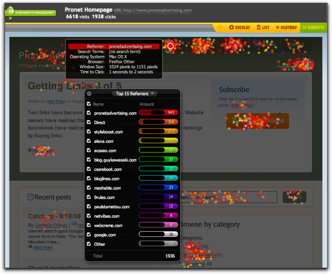Click the orange RSS feed subscribe button
Image resolution: width=332 pixels, height=274 pixels.
point(258,121)
